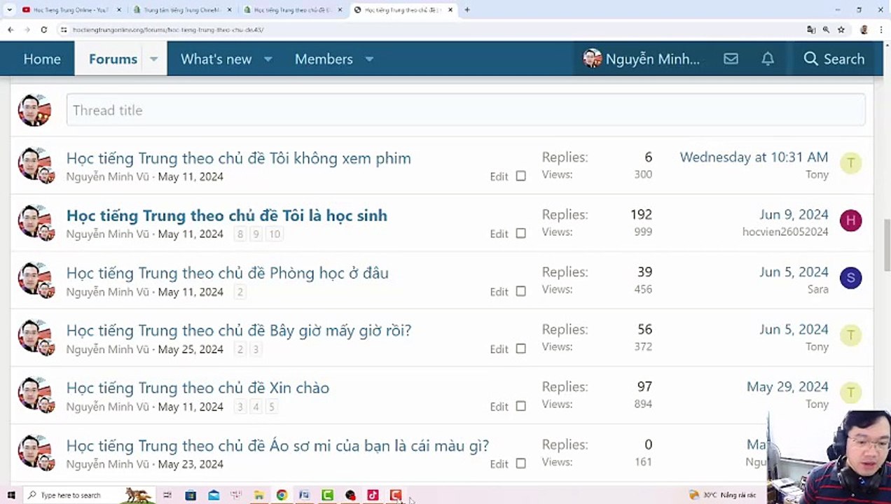This screenshot has height=504, width=891.
Task: Open Microsoft Store from taskbar
Action: [x=191, y=495]
